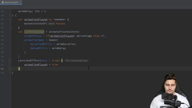This screenshot has height=108, width=192.
Task: Click the 'true' literal on line 51
Action: click(x=55, y=65)
